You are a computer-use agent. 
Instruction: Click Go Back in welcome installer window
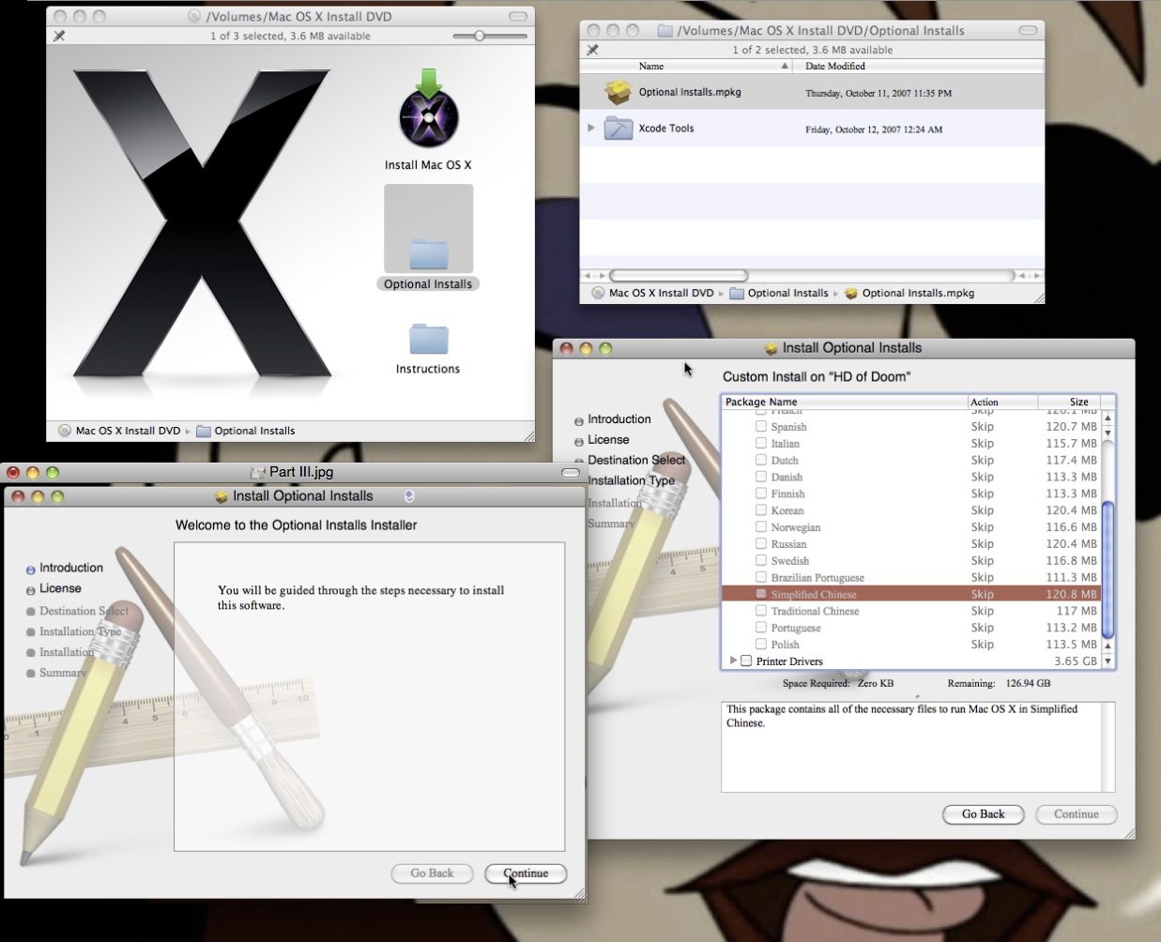pos(432,874)
